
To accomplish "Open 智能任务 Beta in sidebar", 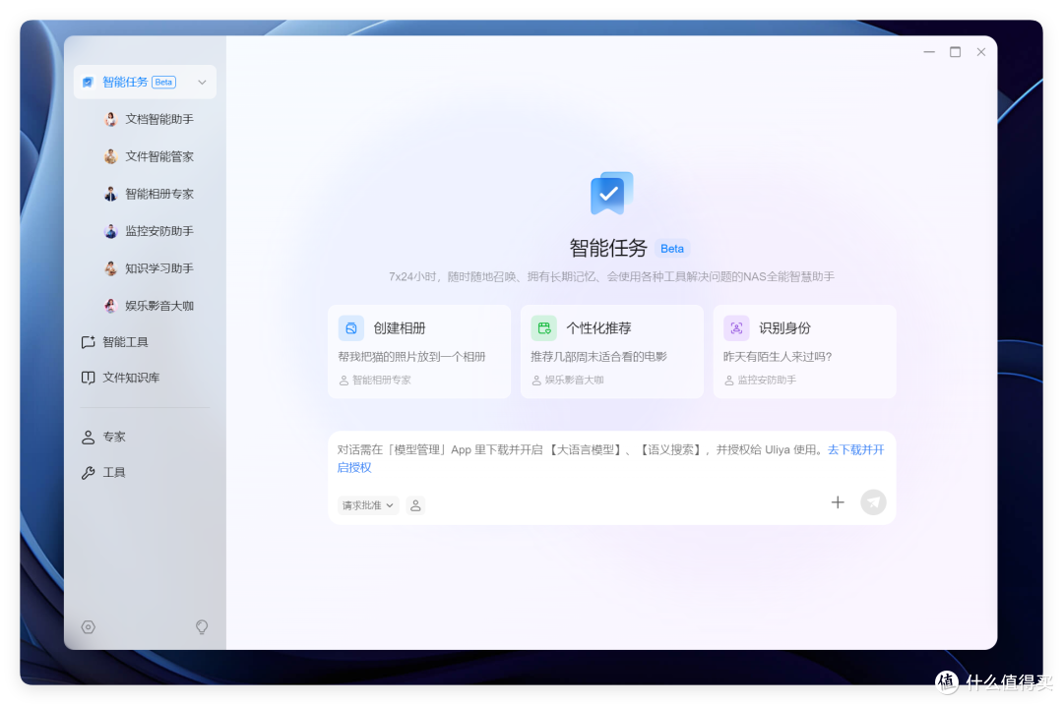I will click(x=145, y=82).
